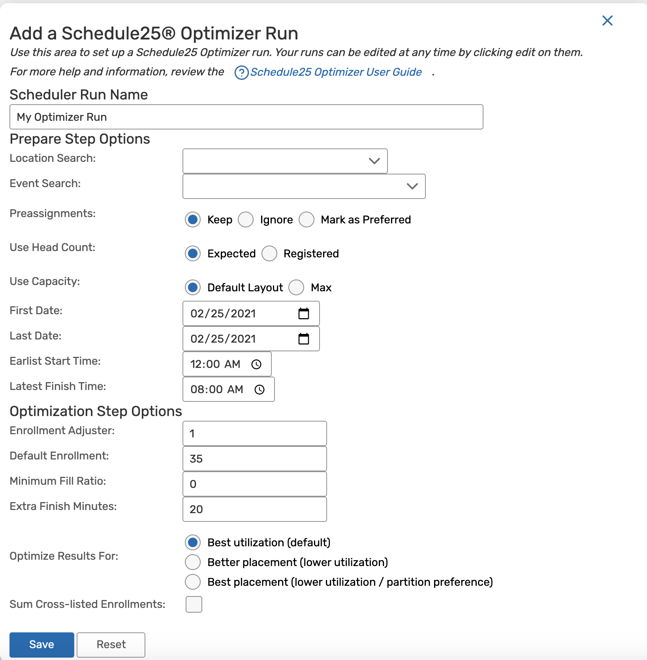Select Ignore for Preassignments
Viewport: 647px width, 660px height.
(x=246, y=220)
